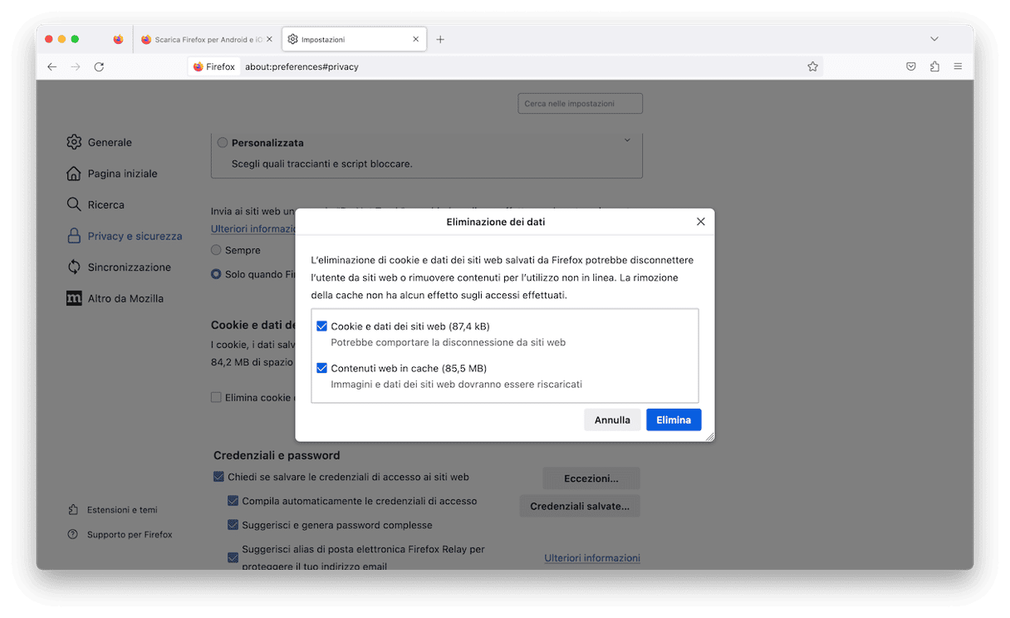
Task: Toggle Suggerisci e genera password complesse
Action: tap(233, 525)
